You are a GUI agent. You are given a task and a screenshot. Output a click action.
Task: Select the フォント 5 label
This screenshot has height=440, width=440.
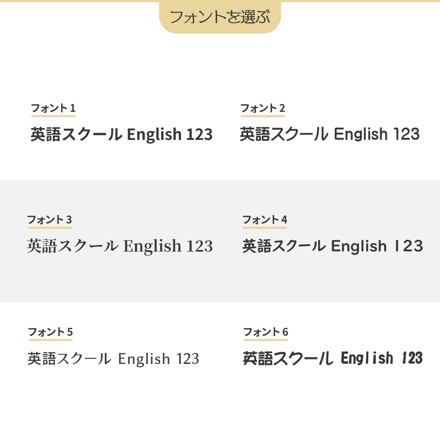coord(50,332)
